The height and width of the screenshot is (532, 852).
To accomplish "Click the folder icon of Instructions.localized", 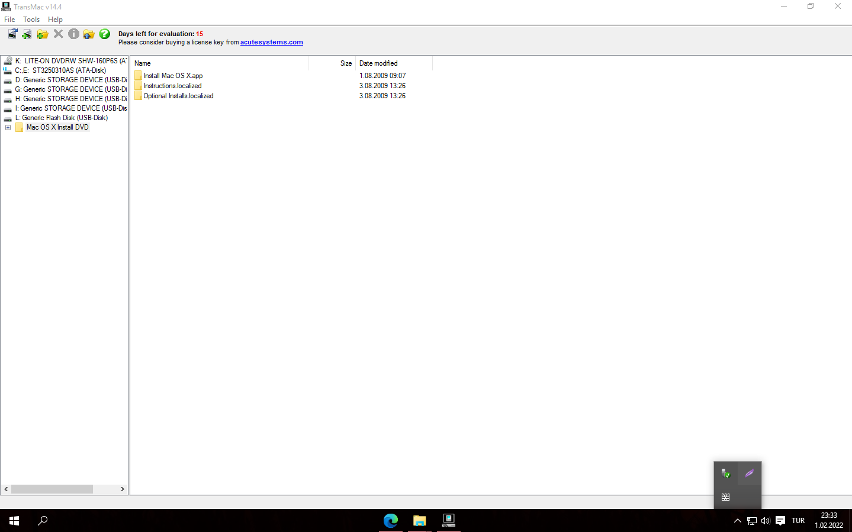I will (x=138, y=86).
